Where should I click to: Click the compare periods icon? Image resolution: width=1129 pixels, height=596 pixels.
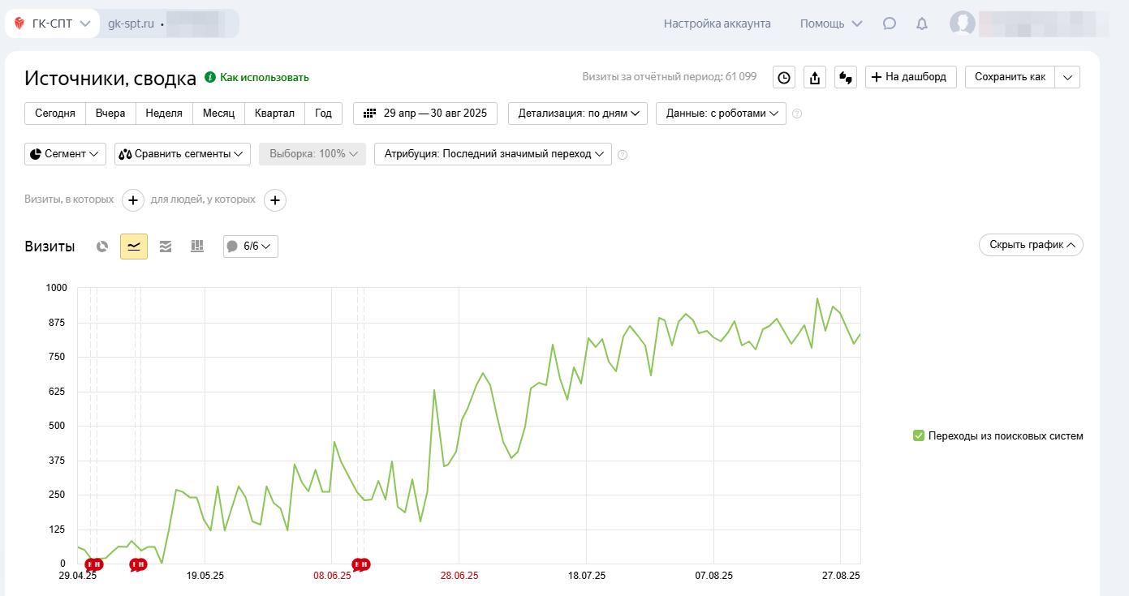(846, 78)
